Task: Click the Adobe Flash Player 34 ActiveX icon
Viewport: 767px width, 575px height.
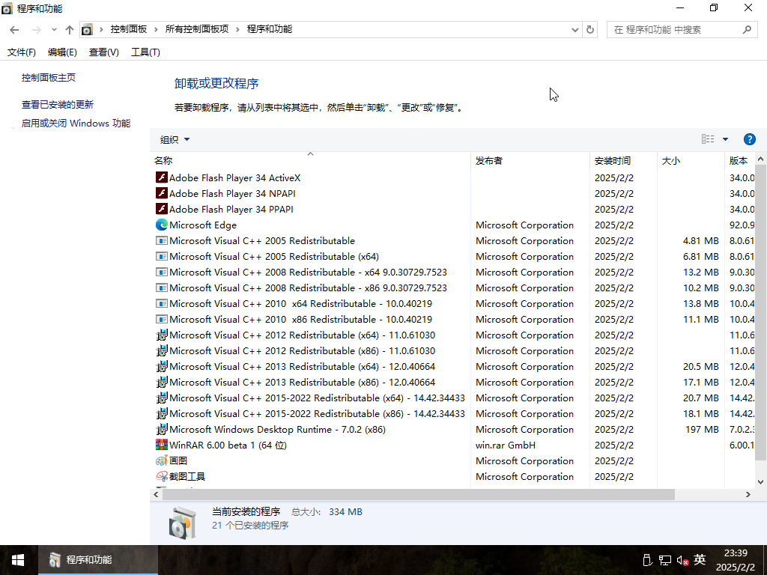Action: pyautogui.click(x=162, y=177)
